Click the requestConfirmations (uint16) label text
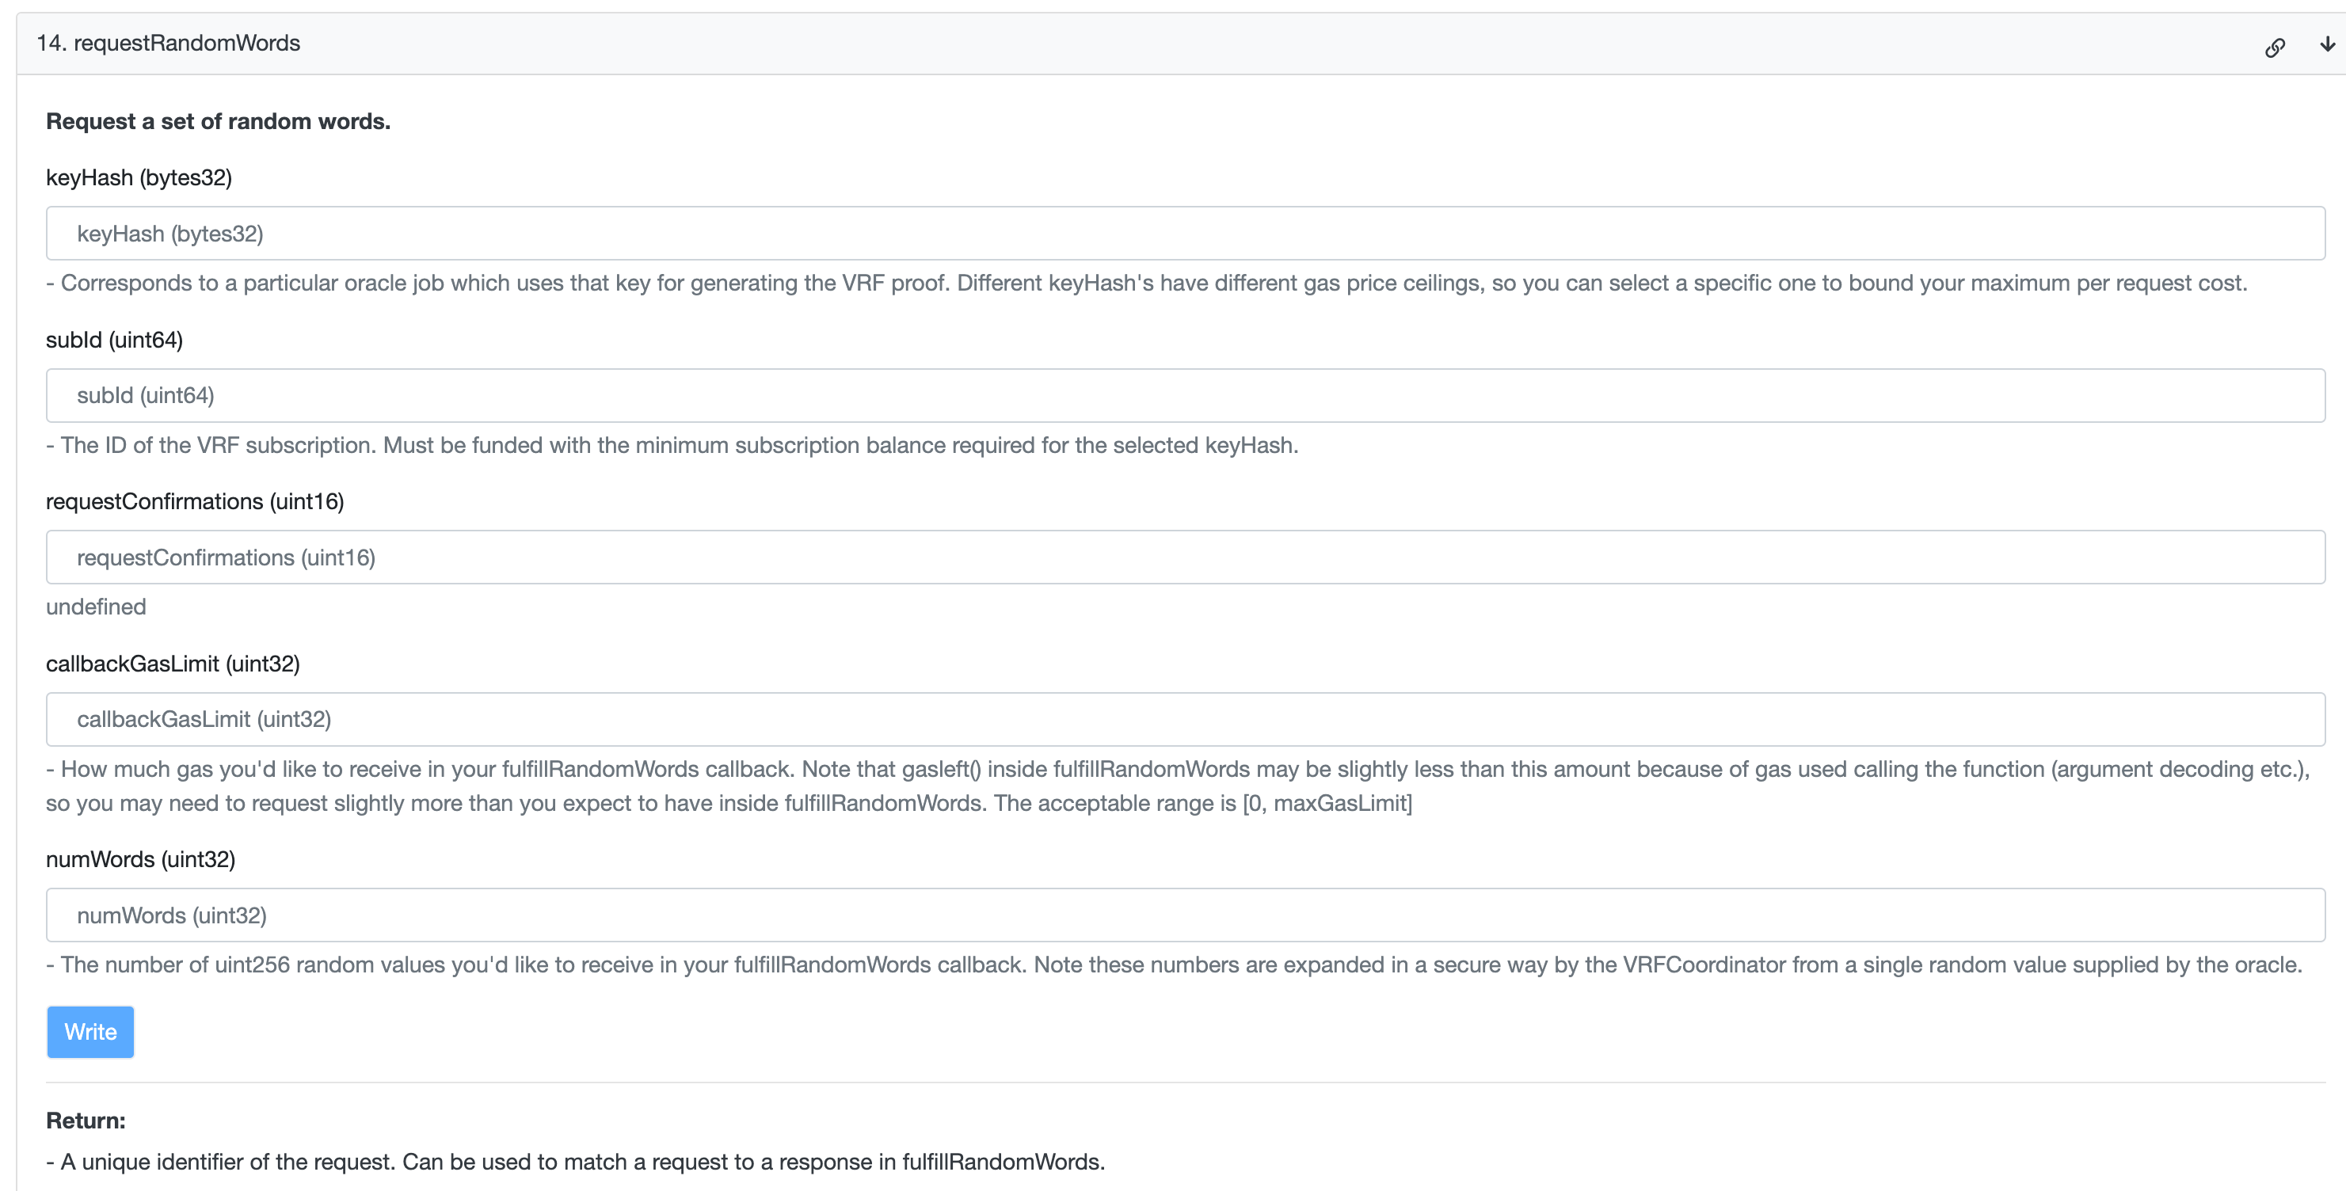The image size is (2346, 1191). pos(195,502)
